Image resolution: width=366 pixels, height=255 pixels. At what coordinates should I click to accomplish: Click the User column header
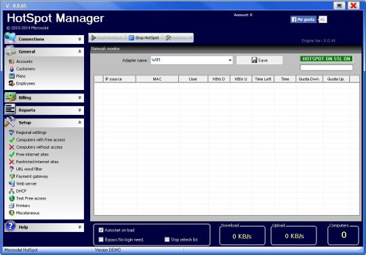click(x=193, y=79)
